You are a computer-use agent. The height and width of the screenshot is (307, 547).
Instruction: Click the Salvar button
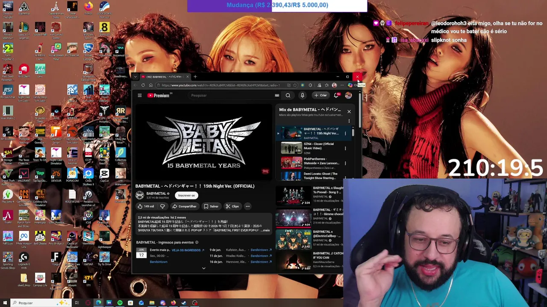211,206
